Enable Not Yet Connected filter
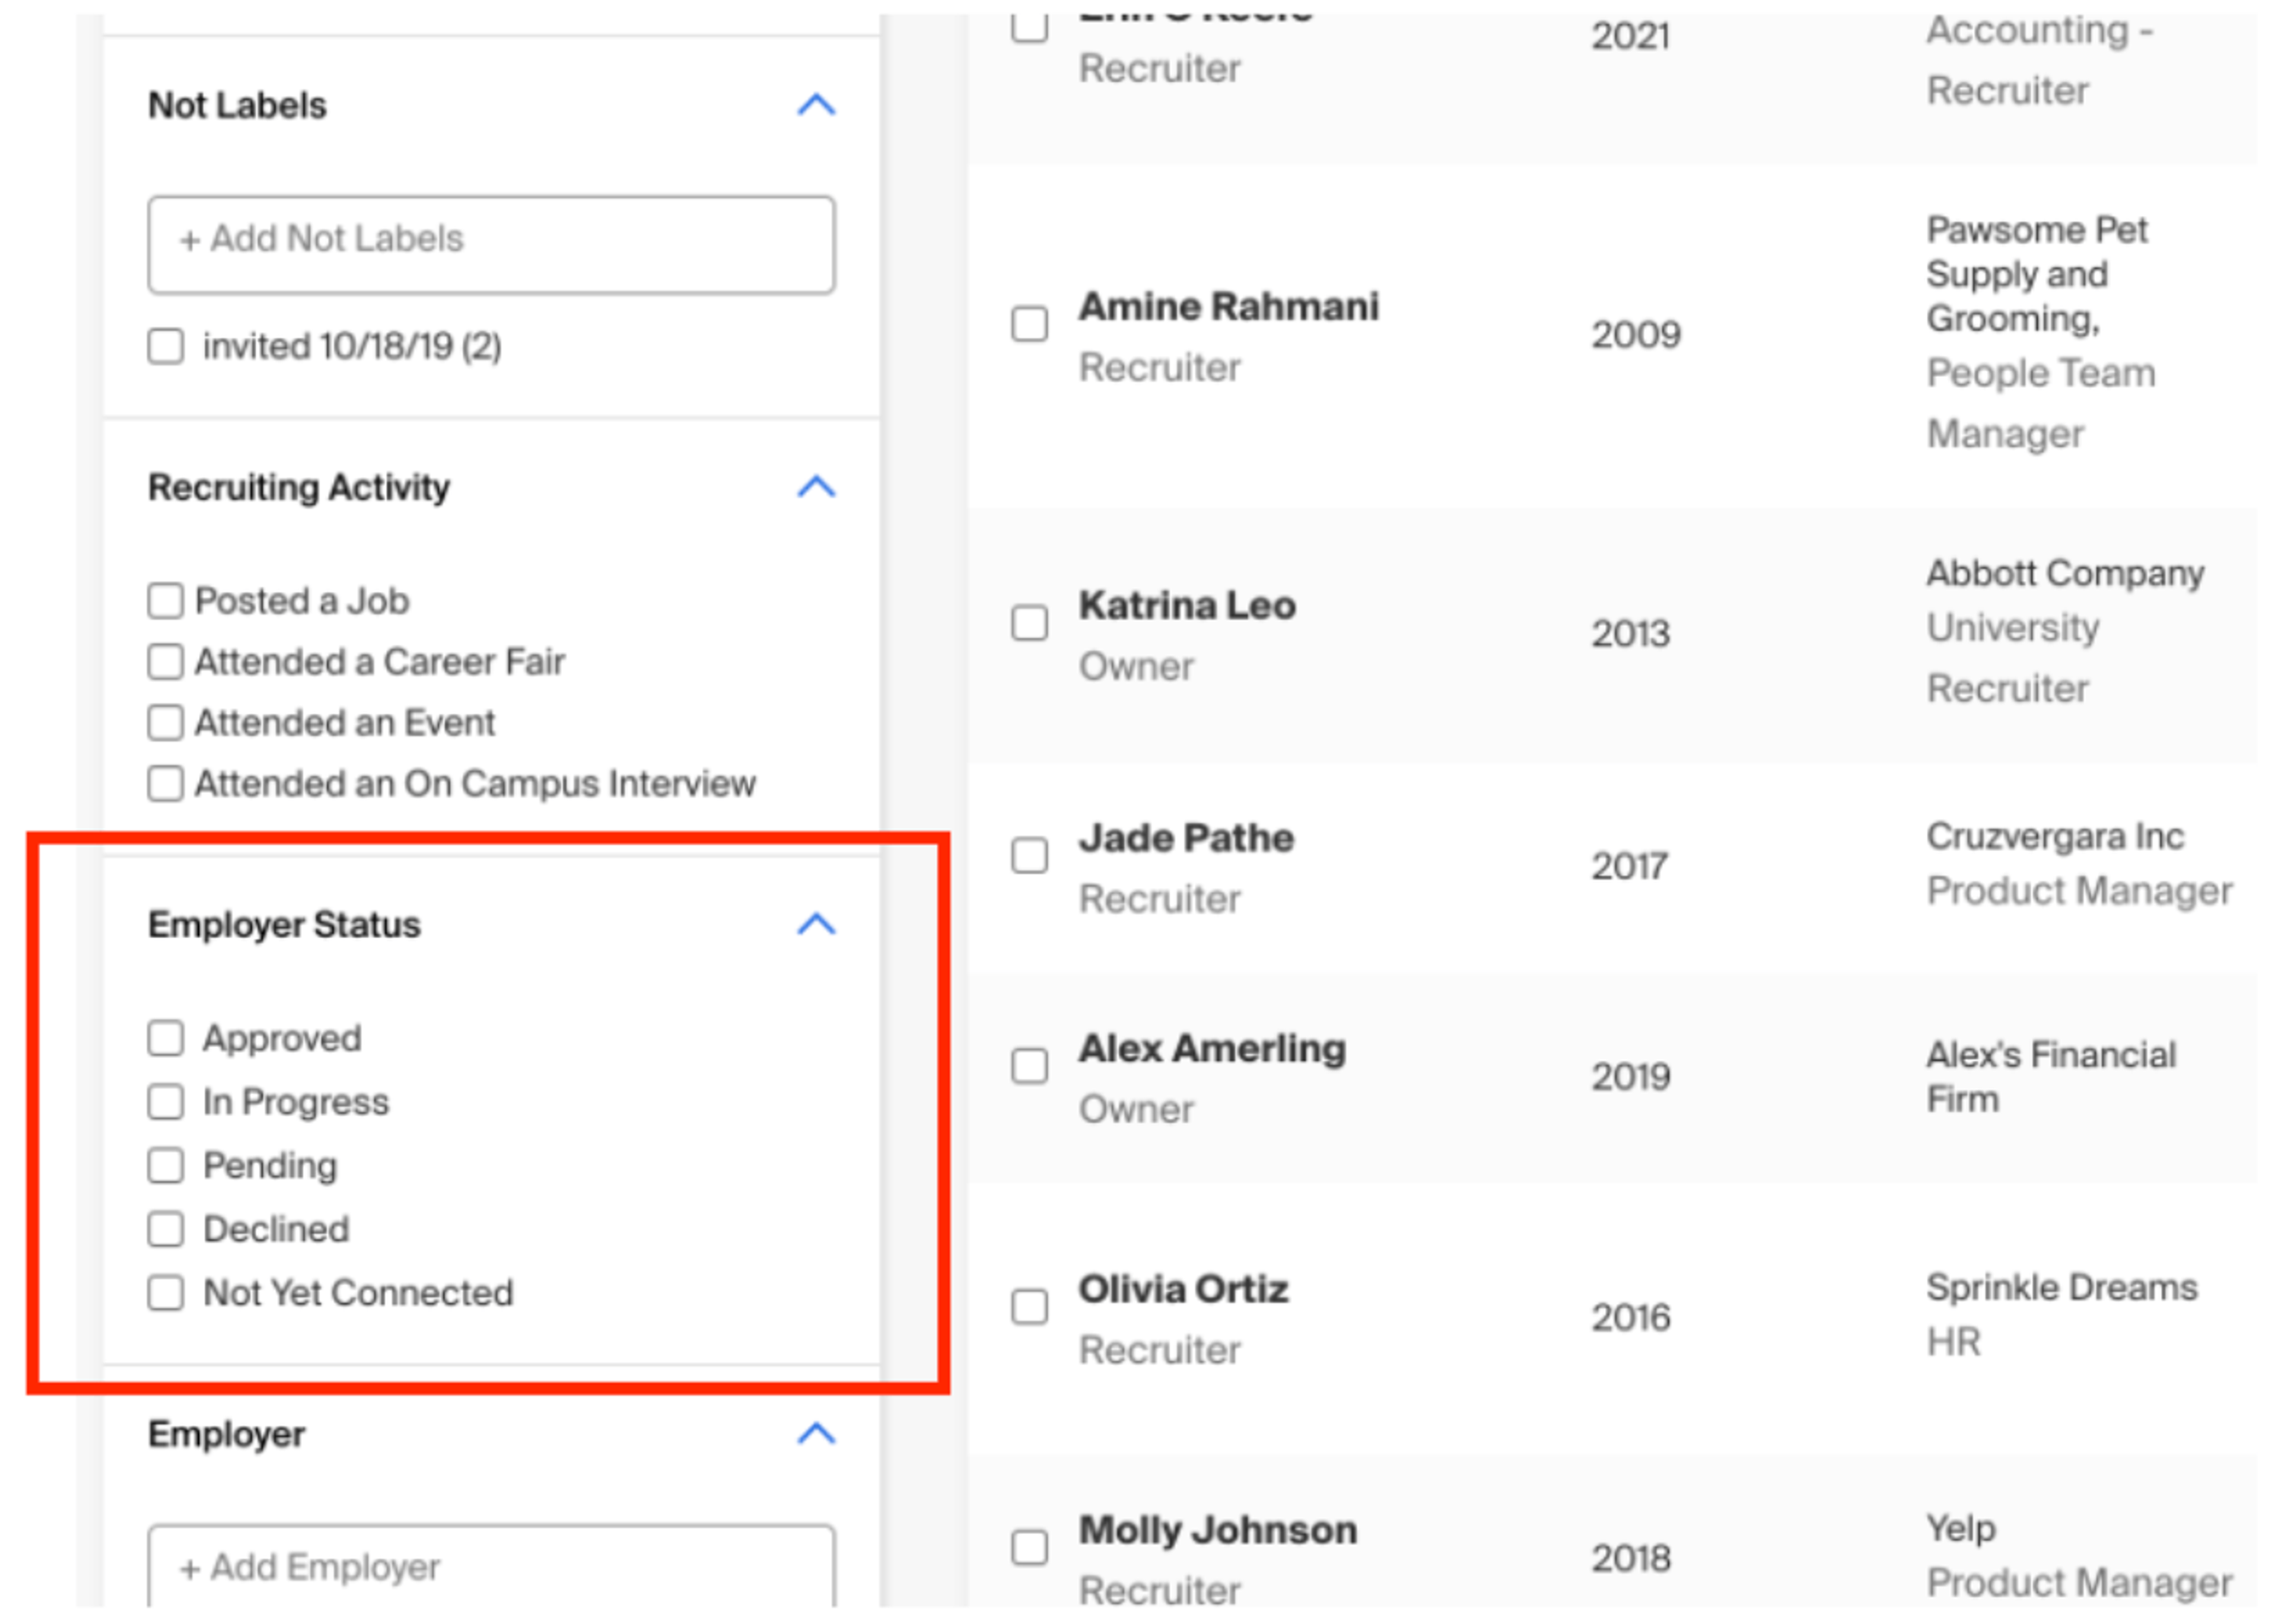This screenshot has width=2278, height=1624. click(x=166, y=1293)
